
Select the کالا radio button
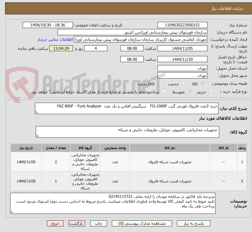coord(203,83)
